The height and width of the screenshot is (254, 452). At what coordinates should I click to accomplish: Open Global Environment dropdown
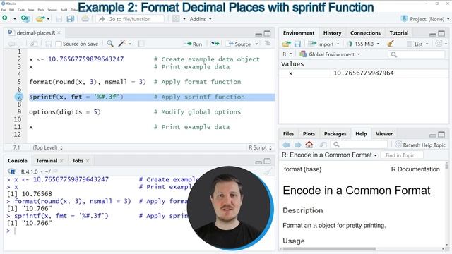click(x=330, y=54)
